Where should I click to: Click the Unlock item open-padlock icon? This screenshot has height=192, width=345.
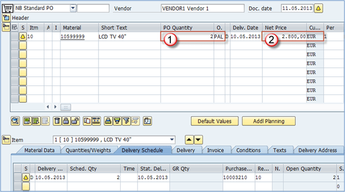click(75, 121)
